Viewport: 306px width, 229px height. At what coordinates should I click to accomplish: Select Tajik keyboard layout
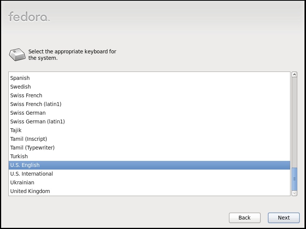[x=149, y=130]
